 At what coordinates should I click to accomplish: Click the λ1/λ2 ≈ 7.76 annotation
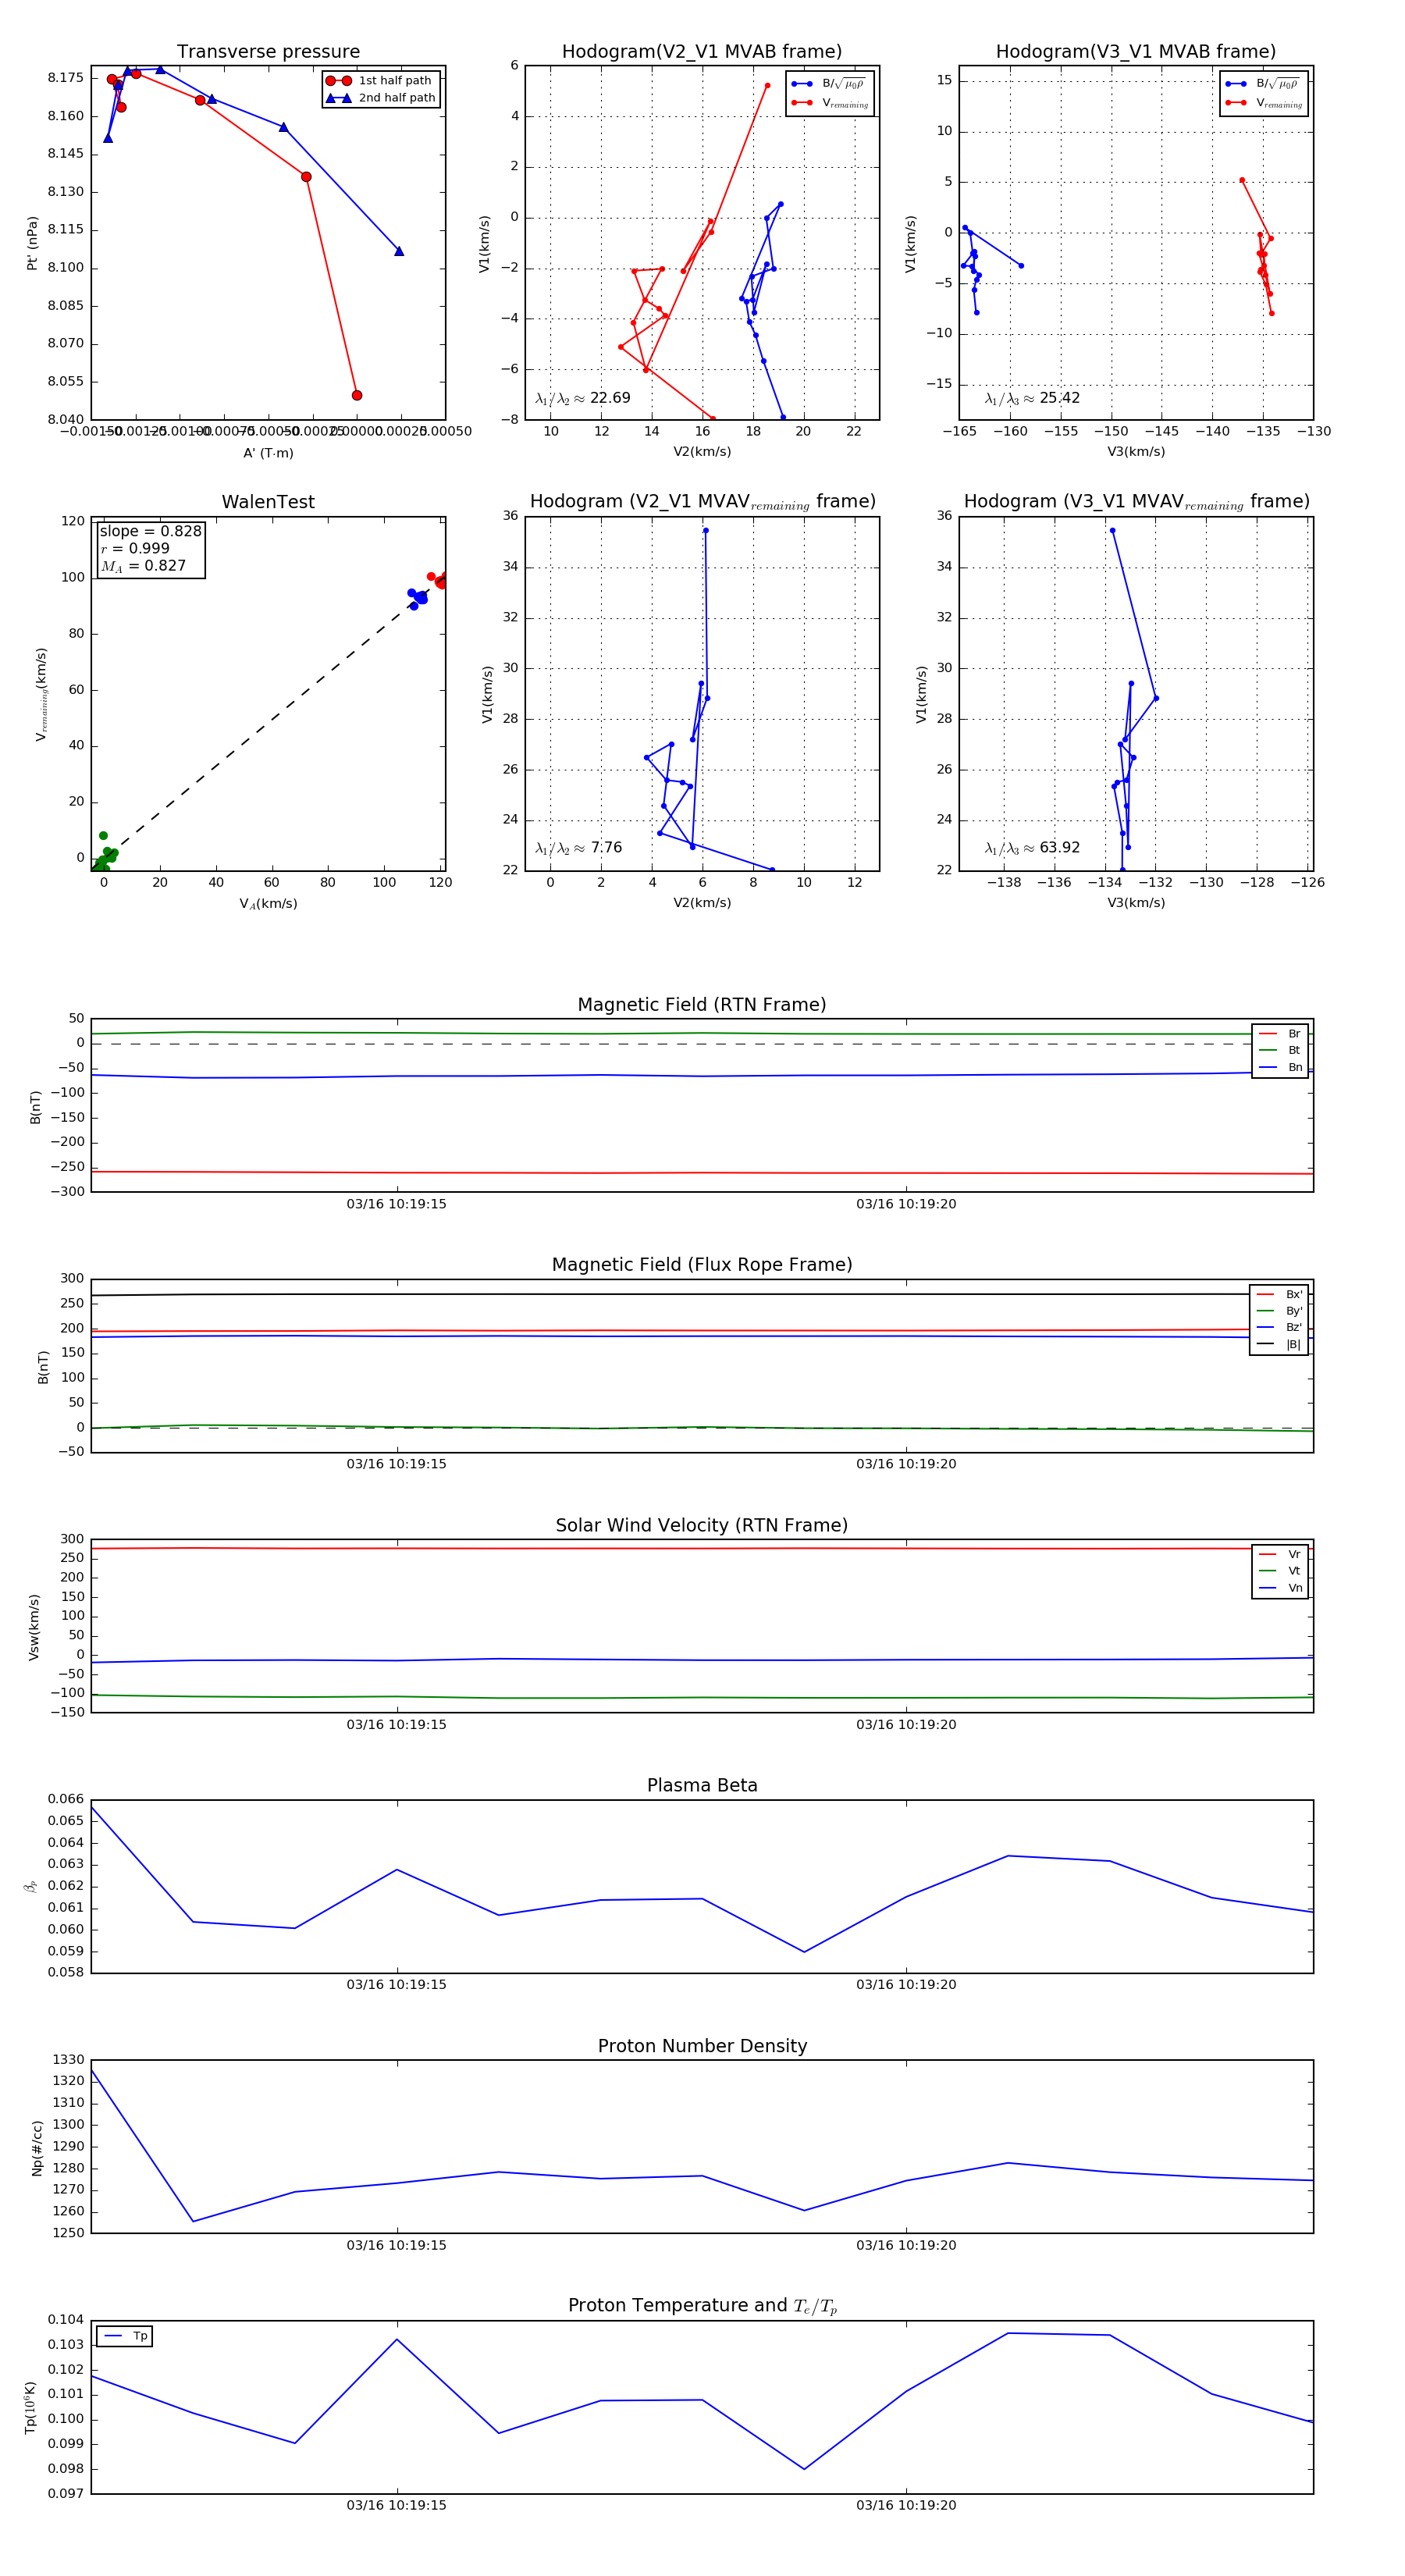(579, 848)
